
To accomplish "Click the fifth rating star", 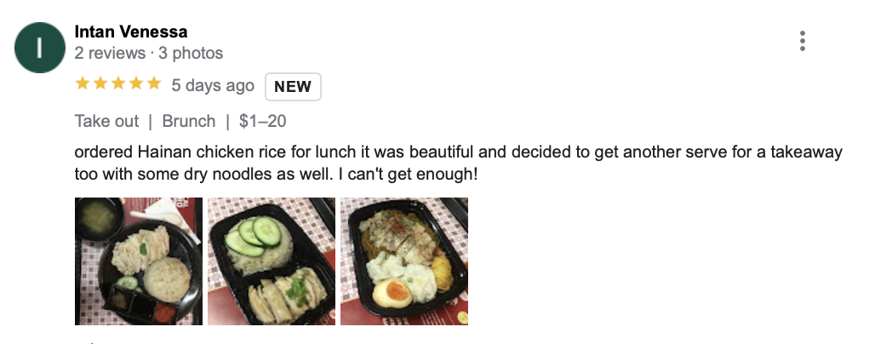I will coord(154,83).
